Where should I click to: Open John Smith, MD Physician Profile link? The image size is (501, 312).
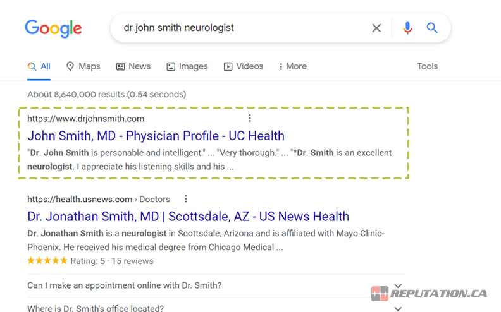pos(156,136)
